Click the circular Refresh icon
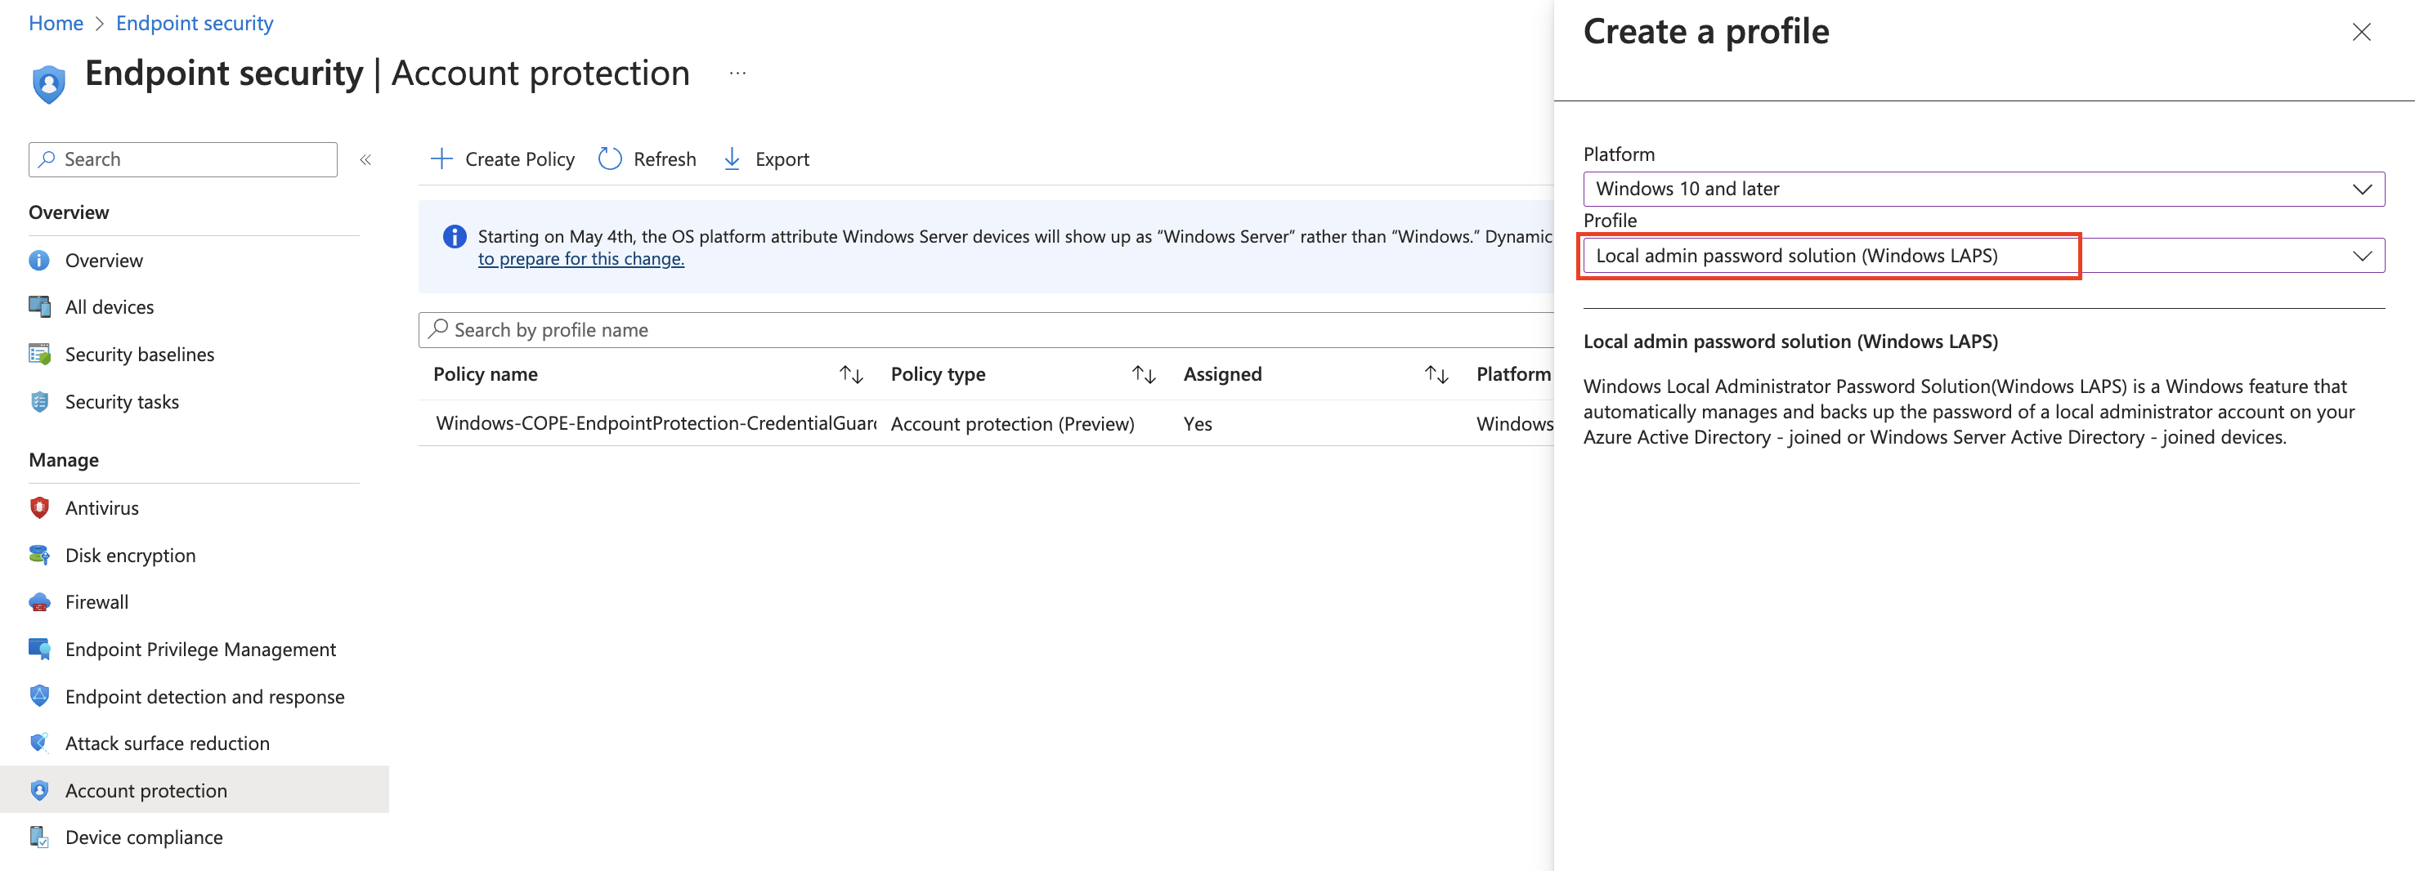2415x871 pixels. [x=611, y=159]
